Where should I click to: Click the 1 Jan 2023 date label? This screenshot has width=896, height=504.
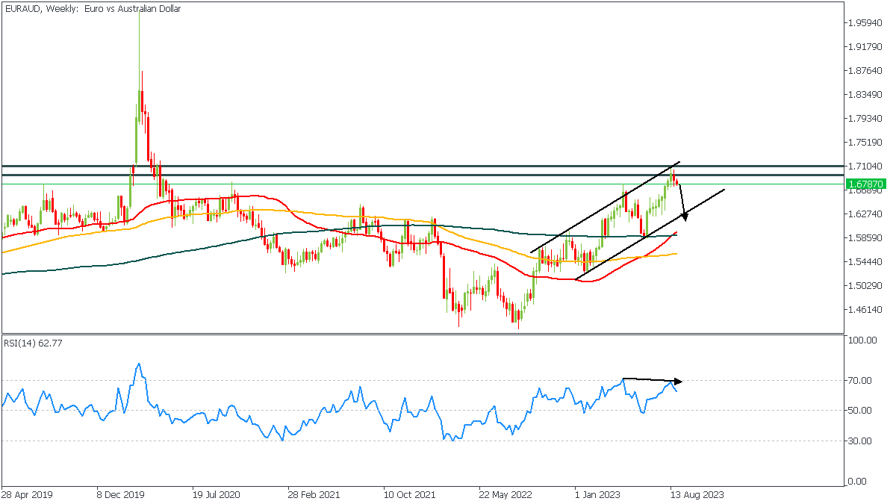coord(597,494)
